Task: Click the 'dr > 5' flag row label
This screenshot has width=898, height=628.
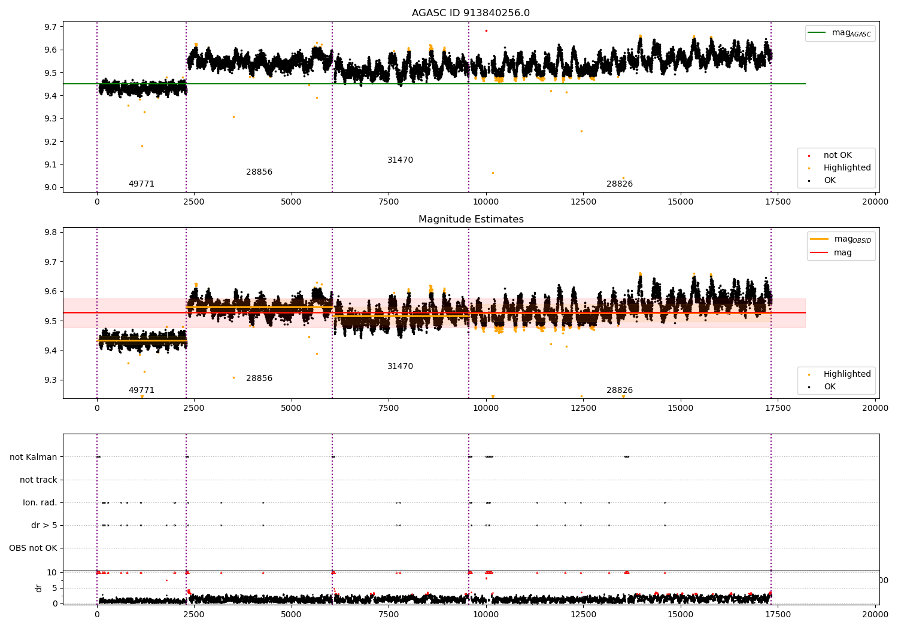Action: [44, 525]
